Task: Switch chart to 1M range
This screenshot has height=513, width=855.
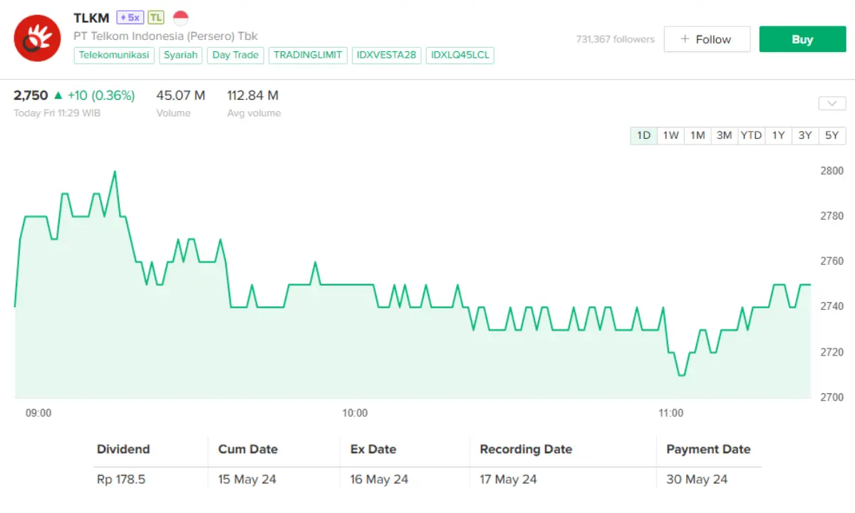Action: click(x=698, y=135)
